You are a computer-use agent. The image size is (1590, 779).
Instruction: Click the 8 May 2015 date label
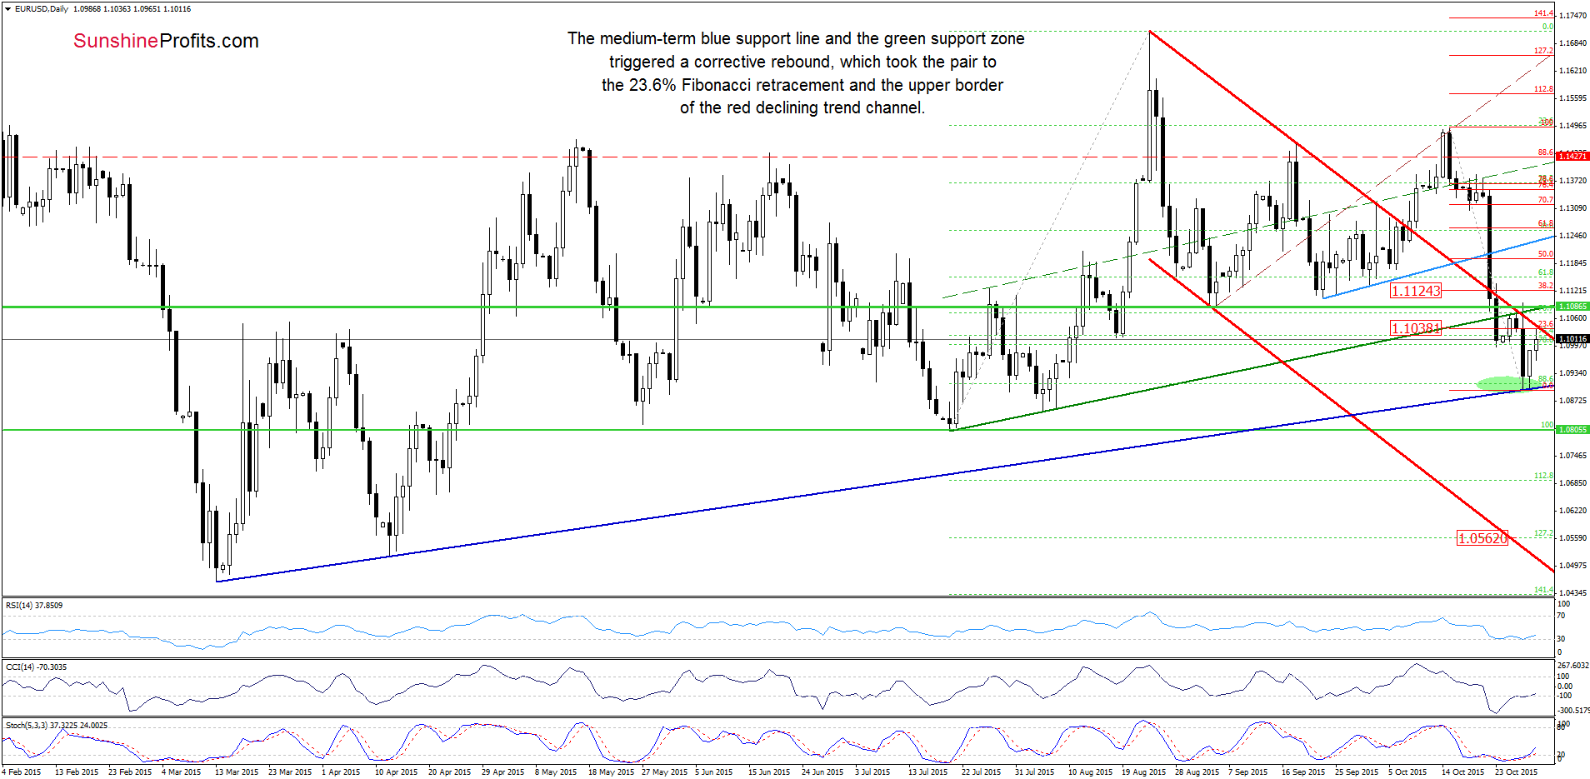click(556, 772)
